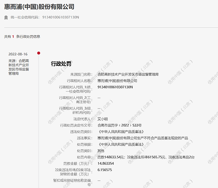Click document number 合高市监罚字〔2022〕533号
Screen dimensions: 218x188
pyautogui.click(x=120, y=125)
